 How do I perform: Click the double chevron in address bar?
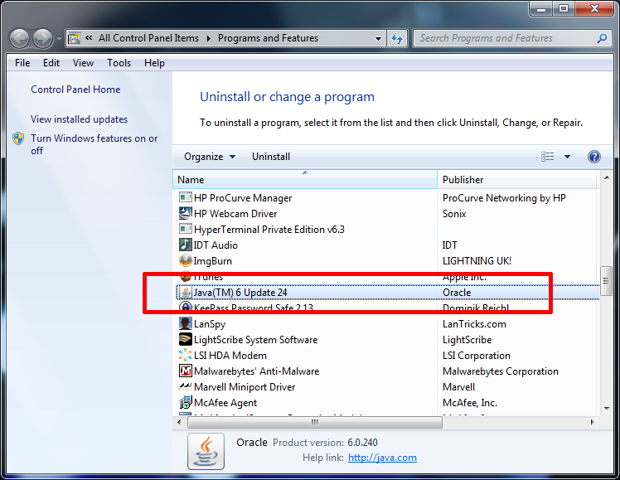pyautogui.click(x=89, y=38)
